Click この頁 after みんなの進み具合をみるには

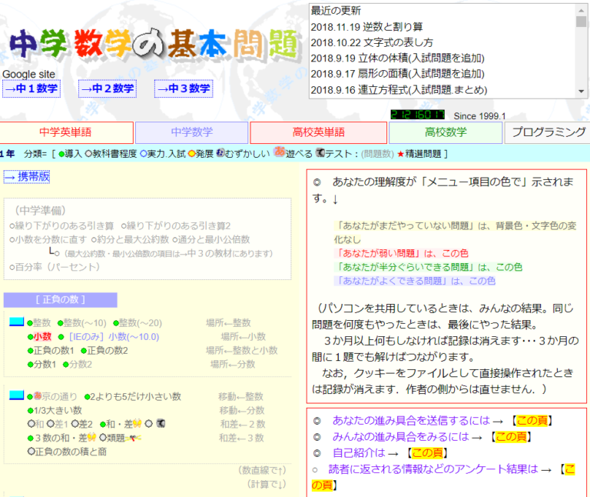[x=511, y=437]
